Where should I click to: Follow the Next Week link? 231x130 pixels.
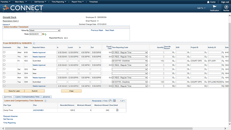coord(110,30)
